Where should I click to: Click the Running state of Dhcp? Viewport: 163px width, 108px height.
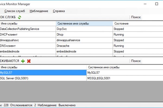[138, 35]
